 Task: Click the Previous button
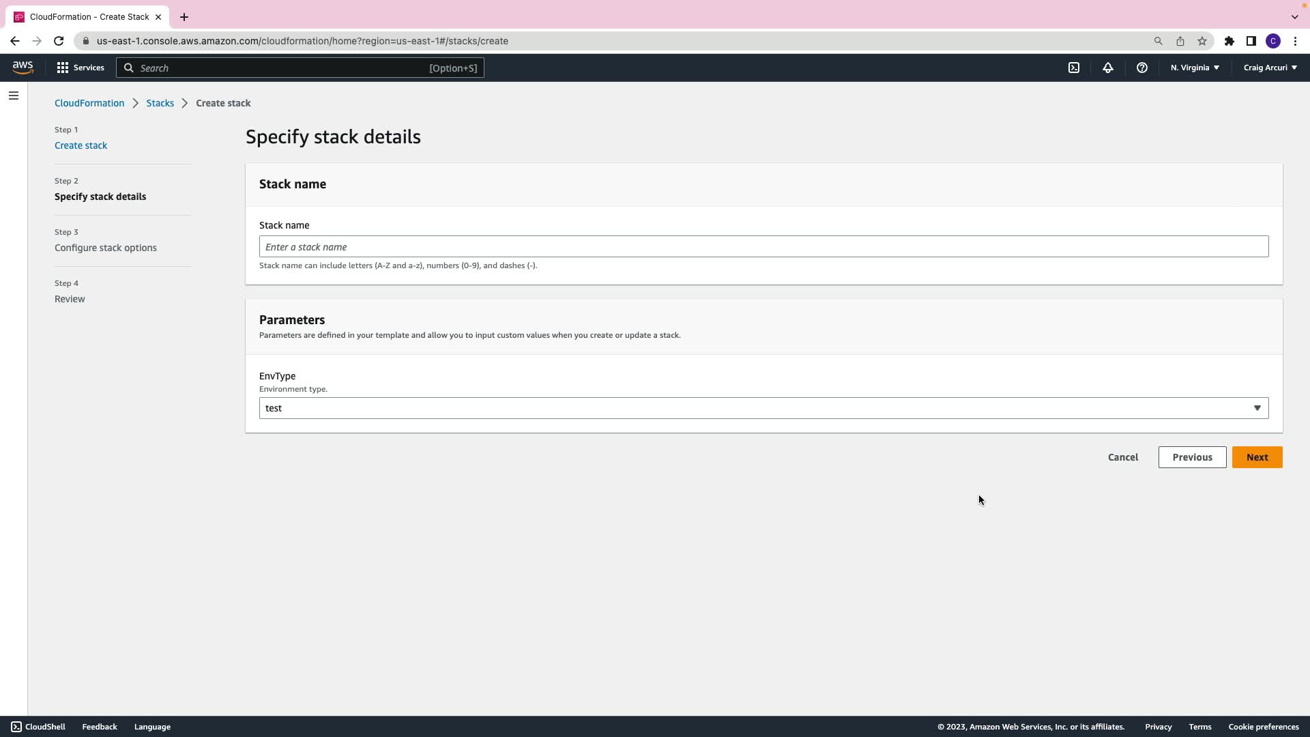tap(1192, 457)
